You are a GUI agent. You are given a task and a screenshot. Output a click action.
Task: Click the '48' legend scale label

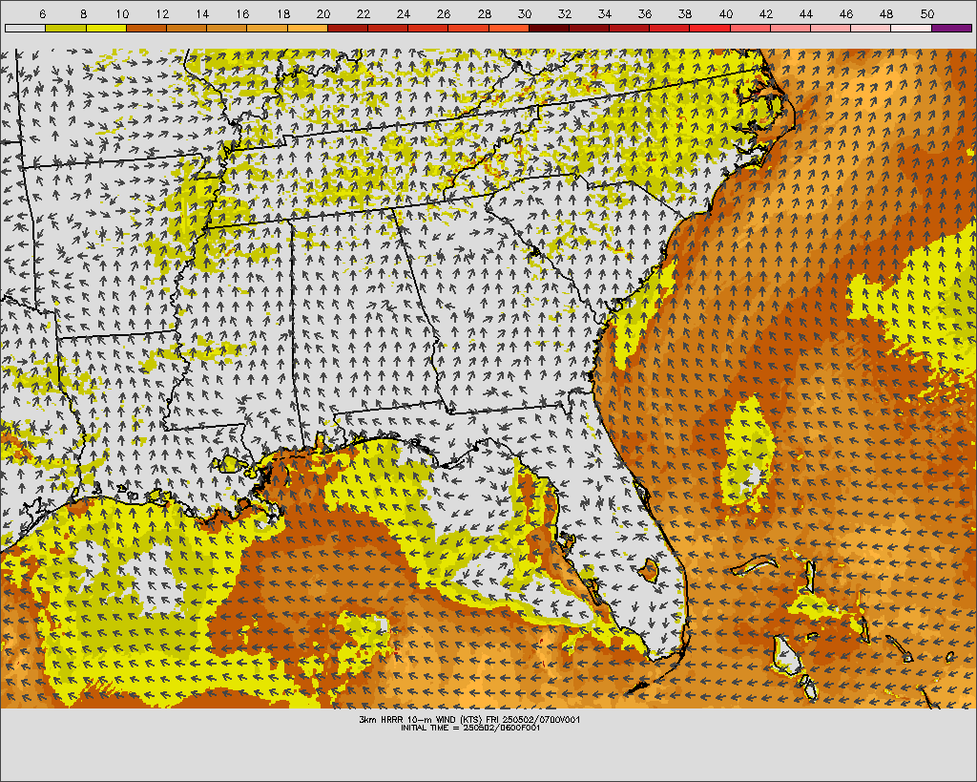point(886,13)
